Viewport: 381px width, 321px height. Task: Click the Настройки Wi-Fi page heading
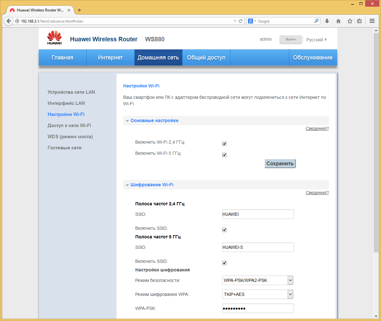(x=141, y=86)
